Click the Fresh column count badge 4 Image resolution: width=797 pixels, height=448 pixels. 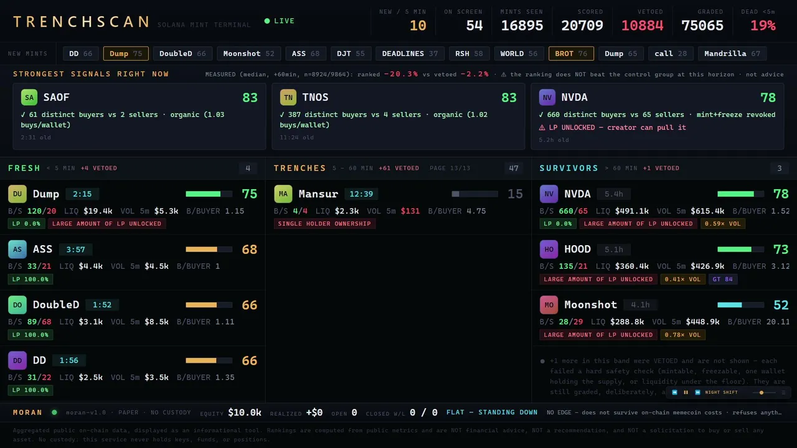pyautogui.click(x=248, y=168)
